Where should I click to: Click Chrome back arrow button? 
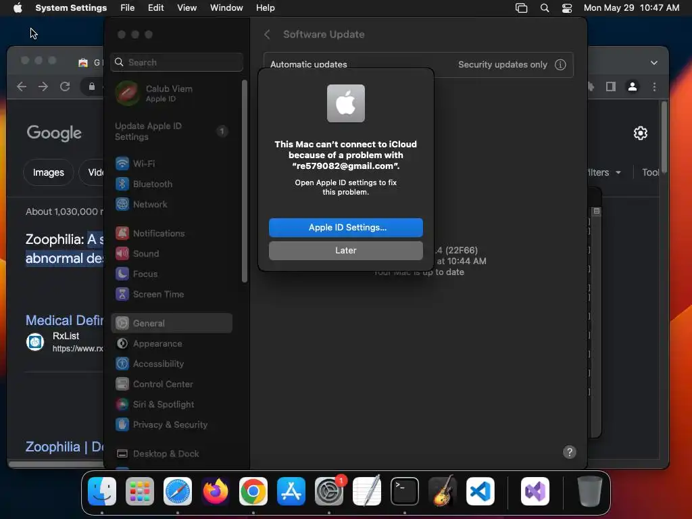click(x=22, y=86)
